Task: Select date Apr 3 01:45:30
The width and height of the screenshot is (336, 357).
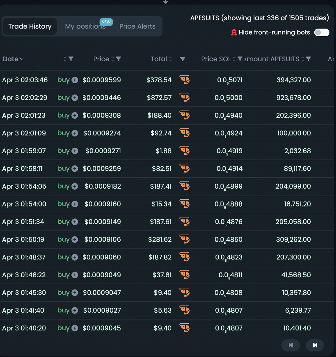Action: 24,292
